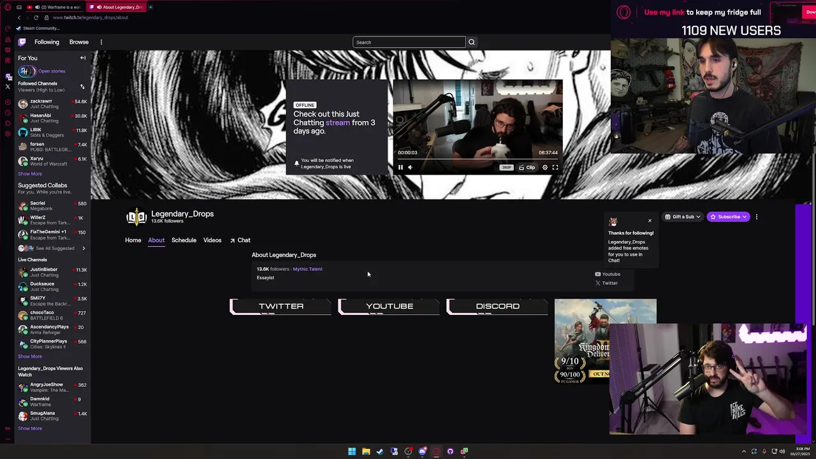Open stories avatar in sidebar
Screen dimensions: 816x459
pos(27,71)
